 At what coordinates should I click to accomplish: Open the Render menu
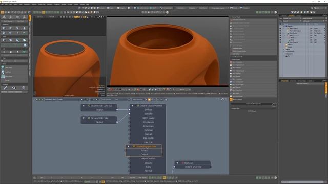[x=64, y=4]
